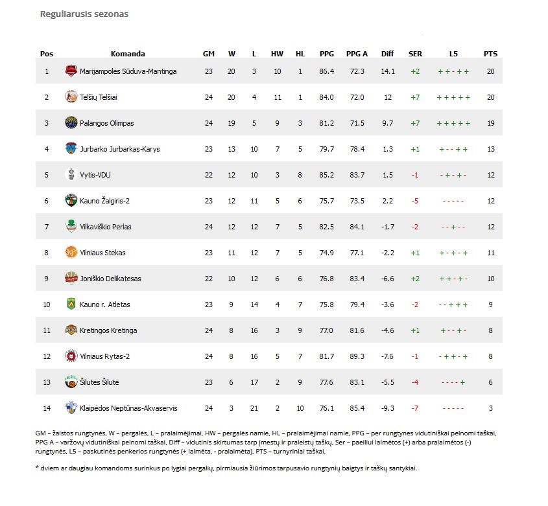Image resolution: width=548 pixels, height=506 pixels.
Task: Click the Šilutės Šilutė team logo
Action: [x=71, y=382]
